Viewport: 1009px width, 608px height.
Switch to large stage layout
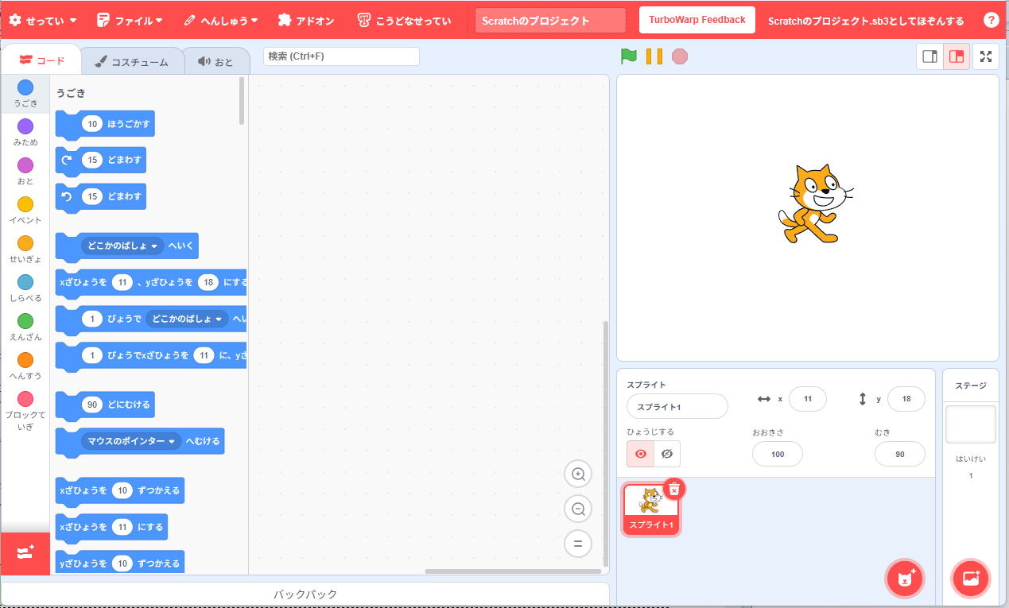point(957,56)
